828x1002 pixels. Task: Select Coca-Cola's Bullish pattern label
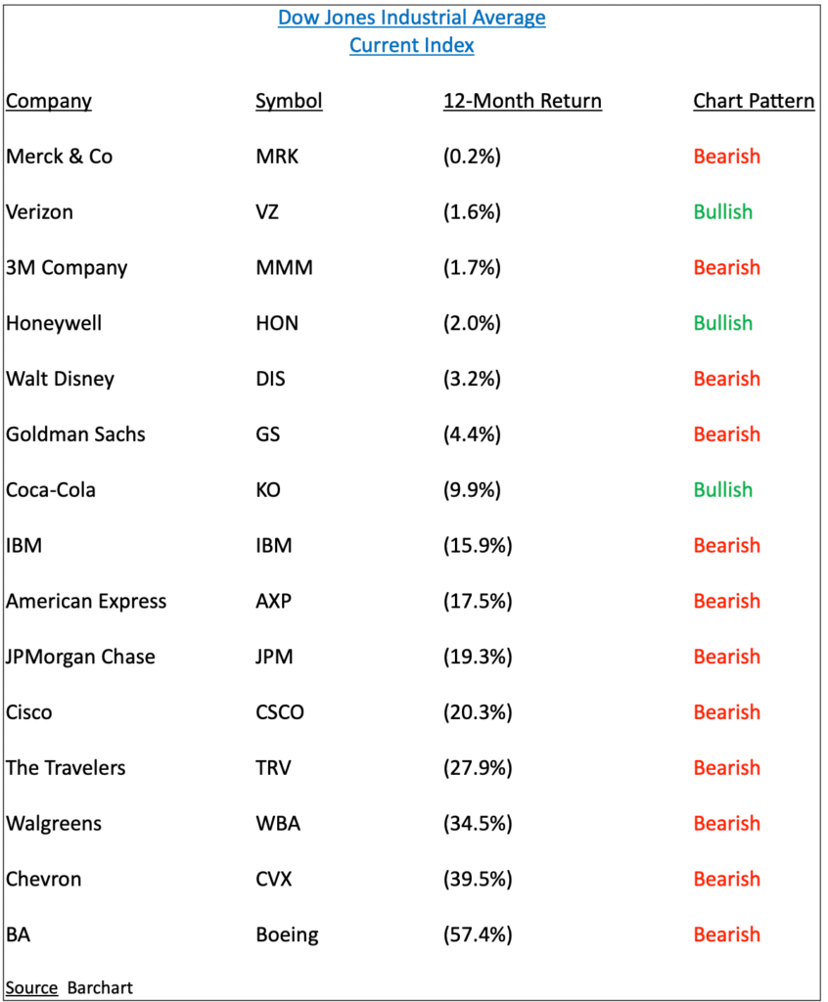pos(723,490)
